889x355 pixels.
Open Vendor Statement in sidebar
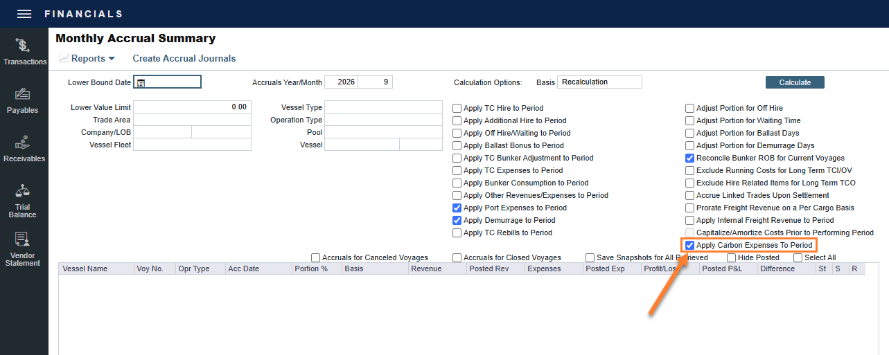coord(23,249)
